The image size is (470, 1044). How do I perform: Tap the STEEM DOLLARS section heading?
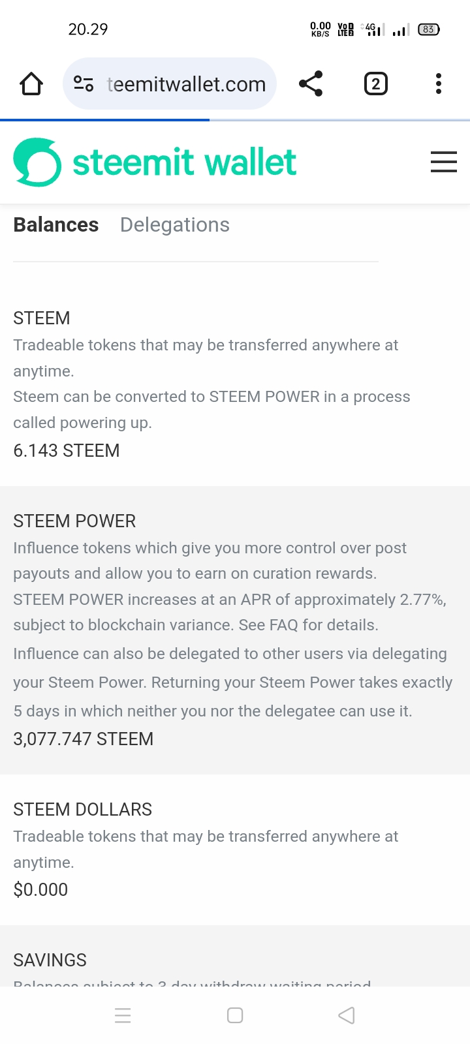pos(82,810)
